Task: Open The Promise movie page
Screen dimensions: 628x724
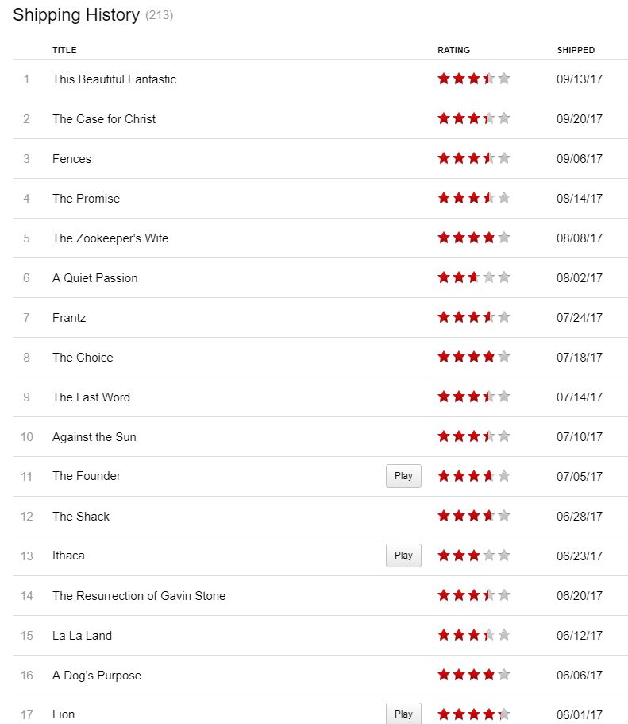Action: click(x=86, y=199)
